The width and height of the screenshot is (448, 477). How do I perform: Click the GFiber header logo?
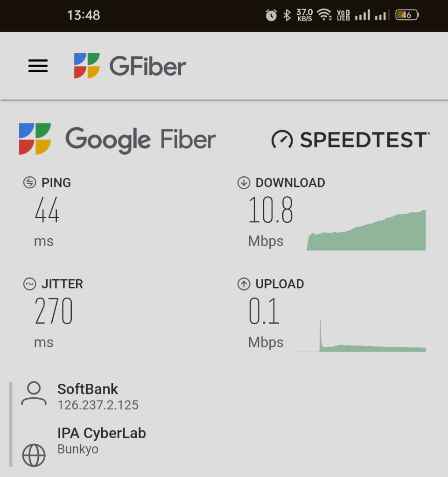[130, 66]
